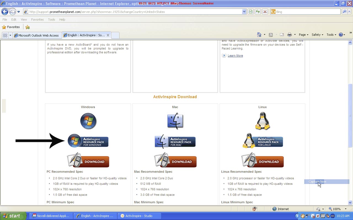This screenshot has width=353, height=220.
Task: Click the Compatibility View icon
Action: click(x=251, y=12)
